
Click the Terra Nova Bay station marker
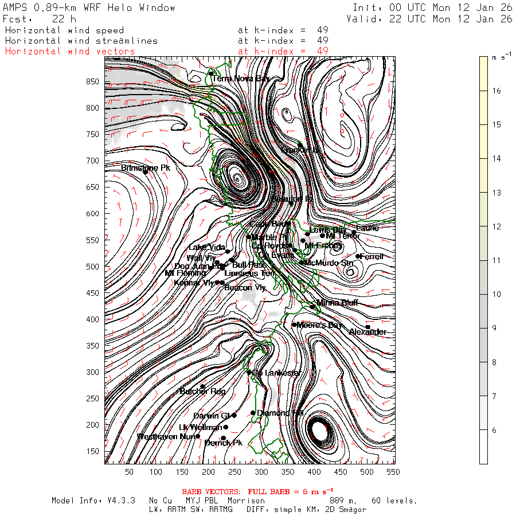click(211, 73)
